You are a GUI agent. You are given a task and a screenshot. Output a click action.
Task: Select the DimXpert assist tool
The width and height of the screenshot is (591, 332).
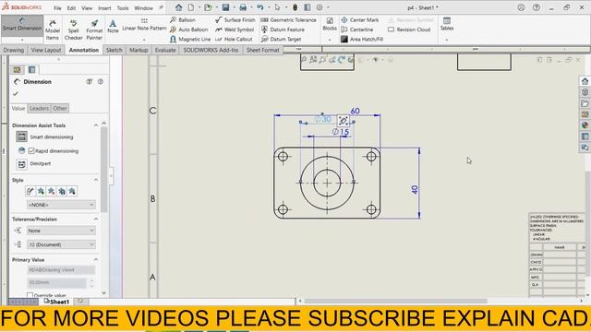(21, 164)
